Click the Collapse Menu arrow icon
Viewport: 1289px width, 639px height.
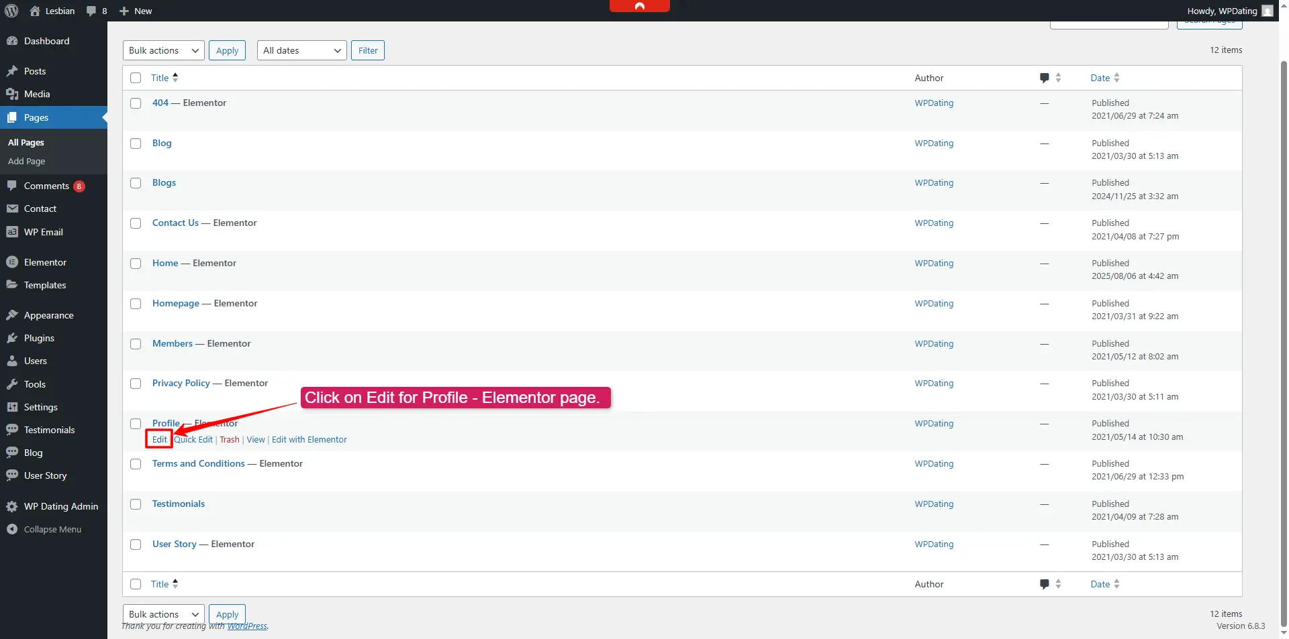12,529
